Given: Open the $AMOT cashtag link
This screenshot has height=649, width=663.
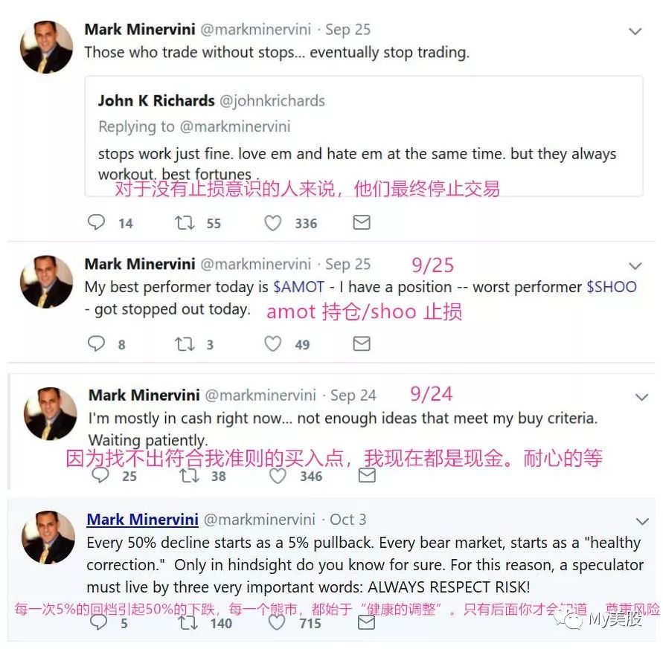Looking at the screenshot, I should 298,287.
